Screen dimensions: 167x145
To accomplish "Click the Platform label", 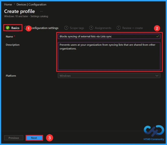I will [11, 76].
